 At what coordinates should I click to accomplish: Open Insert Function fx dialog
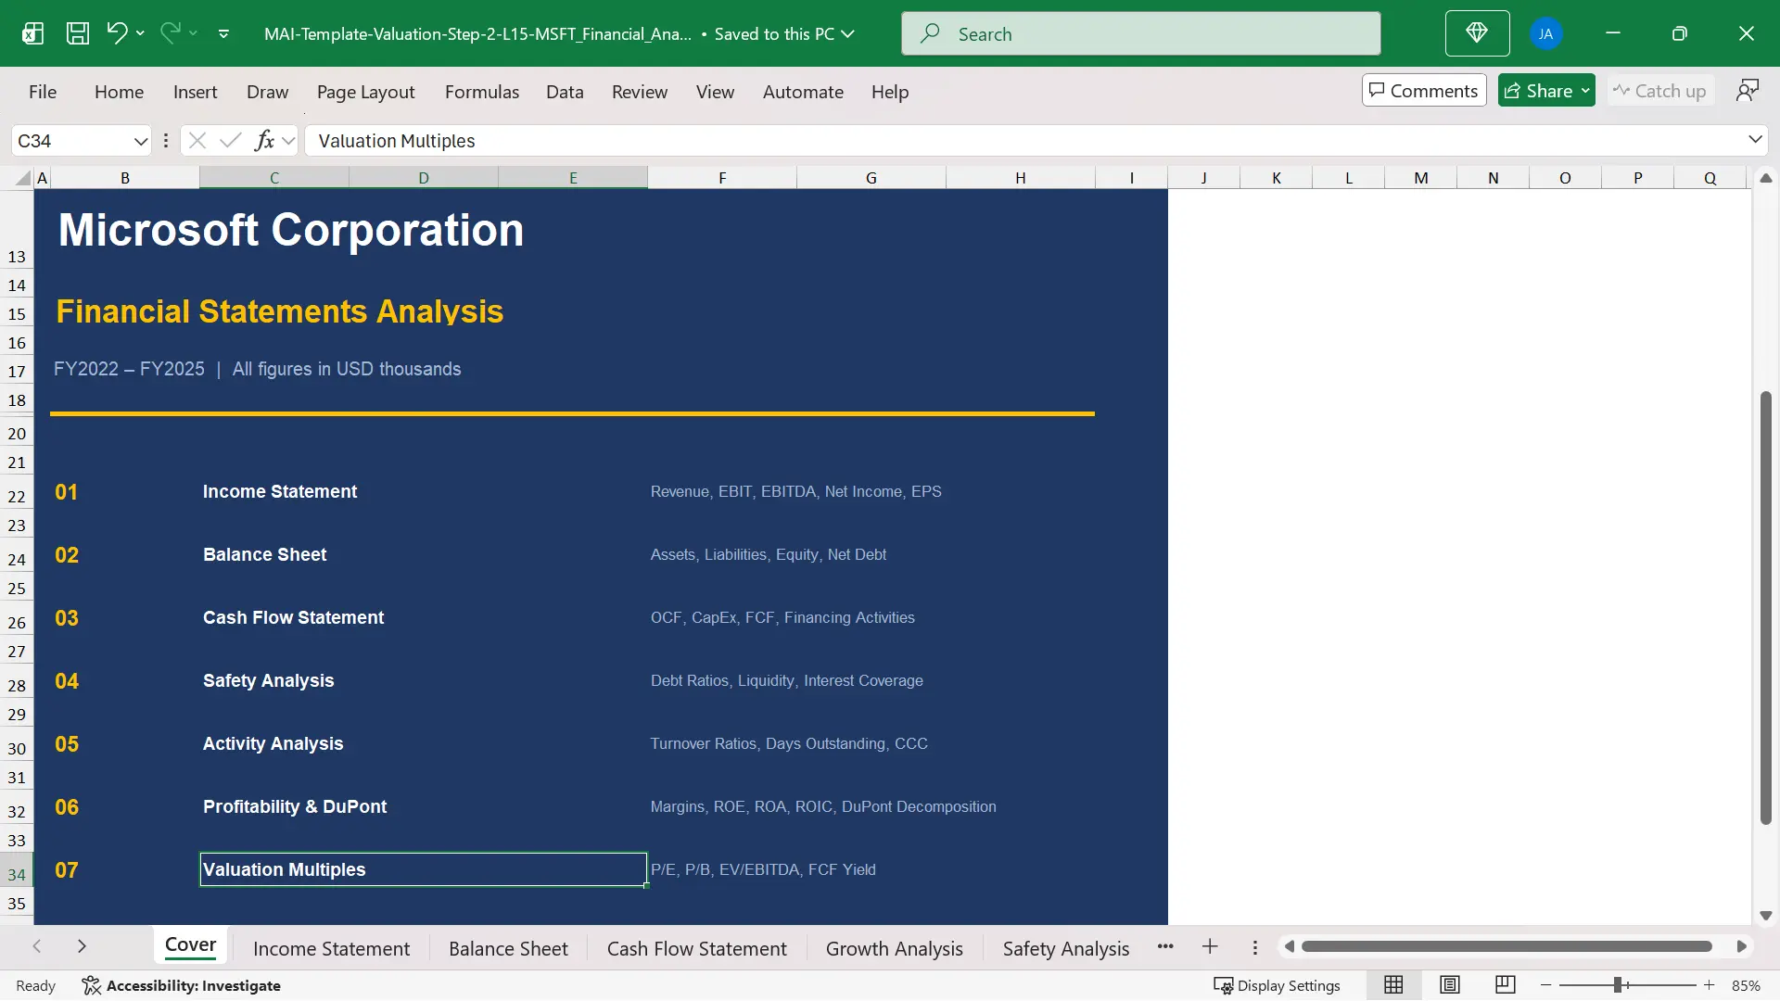click(264, 141)
